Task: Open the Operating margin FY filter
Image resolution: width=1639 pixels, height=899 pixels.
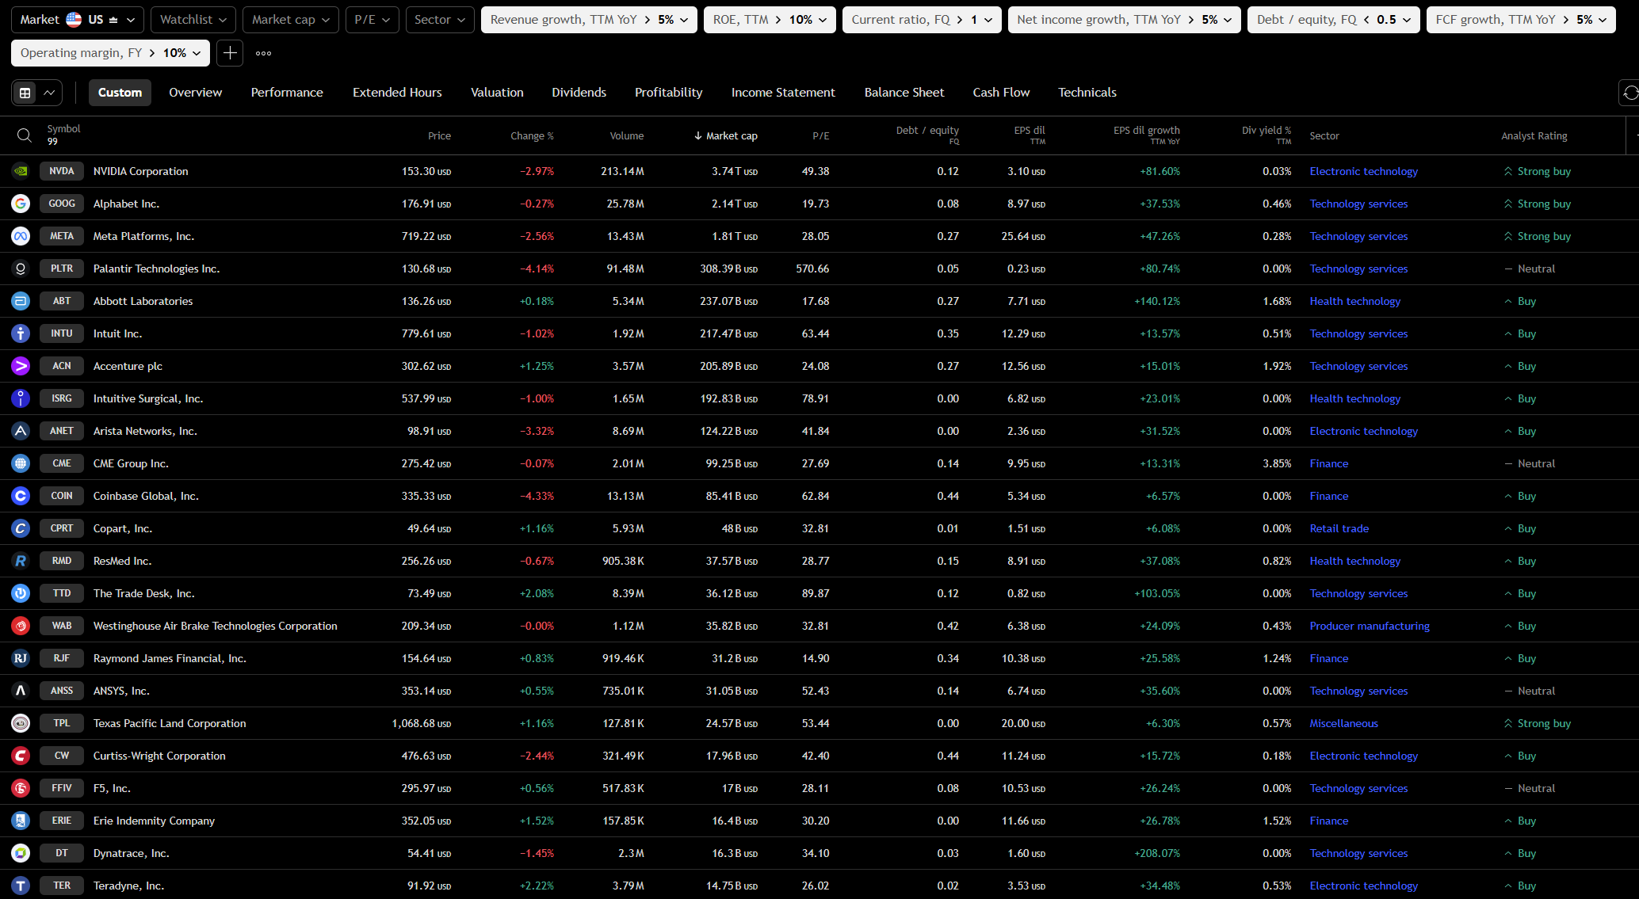Action: pyautogui.click(x=110, y=53)
